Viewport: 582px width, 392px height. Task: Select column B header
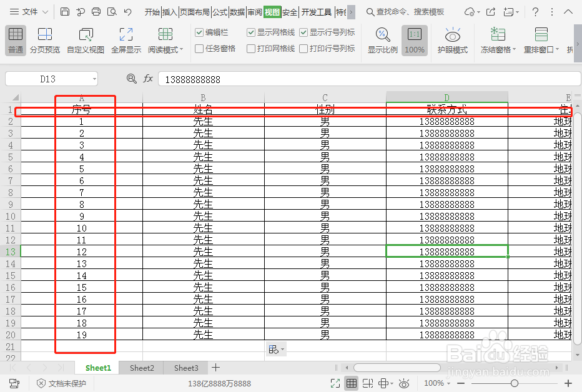click(x=204, y=97)
